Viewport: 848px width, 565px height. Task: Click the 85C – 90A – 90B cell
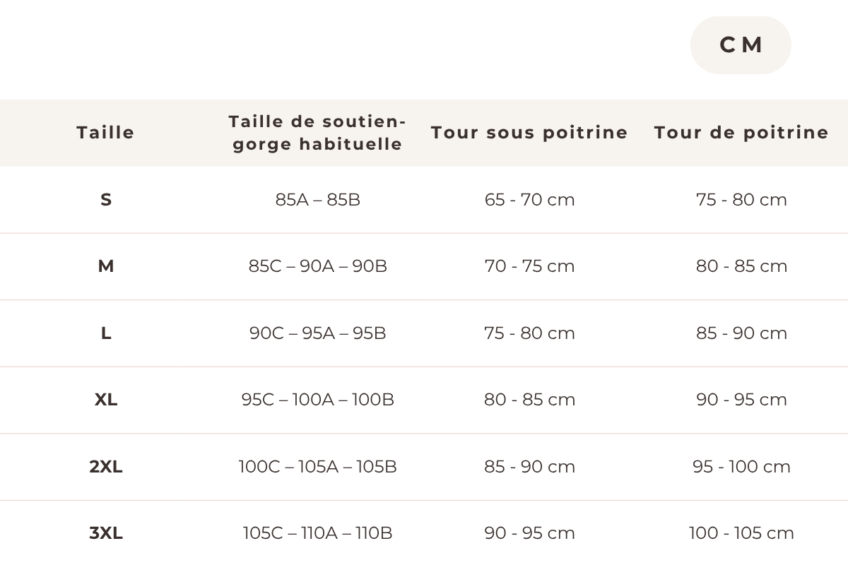point(318,266)
